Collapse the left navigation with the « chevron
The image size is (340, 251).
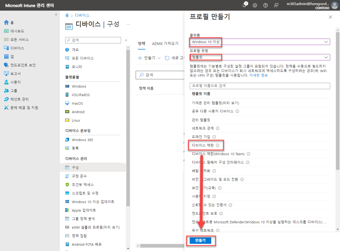coord(56,15)
